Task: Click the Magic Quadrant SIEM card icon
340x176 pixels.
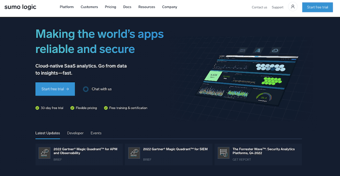Action: 134,153
